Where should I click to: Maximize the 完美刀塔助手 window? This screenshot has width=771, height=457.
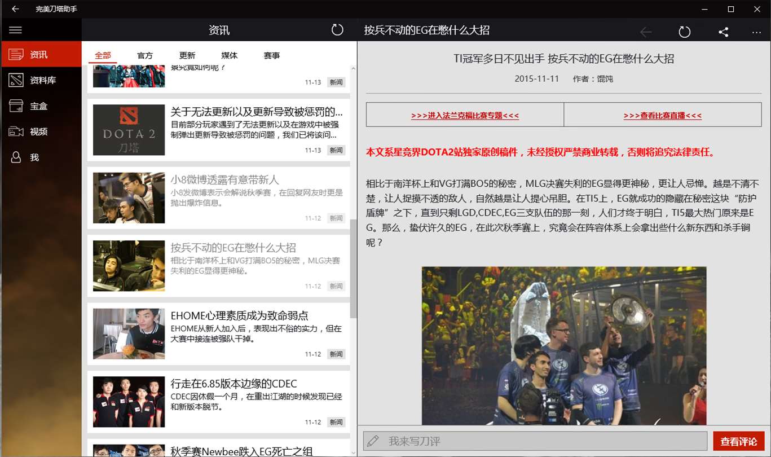click(x=731, y=9)
